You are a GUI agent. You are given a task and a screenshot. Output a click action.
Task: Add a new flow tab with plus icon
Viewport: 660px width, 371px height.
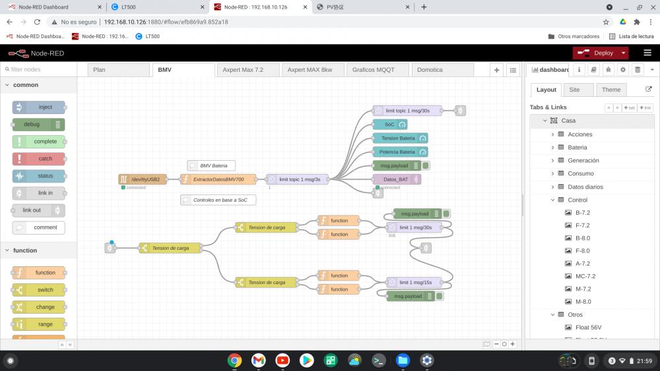coord(497,70)
